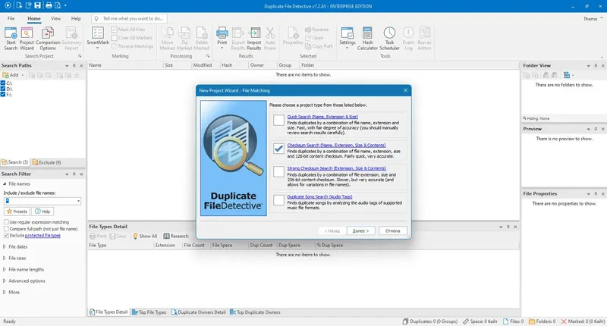Click the Отмена button in wizard

coord(392,231)
